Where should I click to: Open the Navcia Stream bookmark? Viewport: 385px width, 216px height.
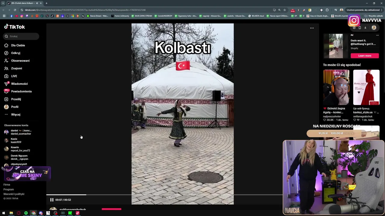coord(97,16)
